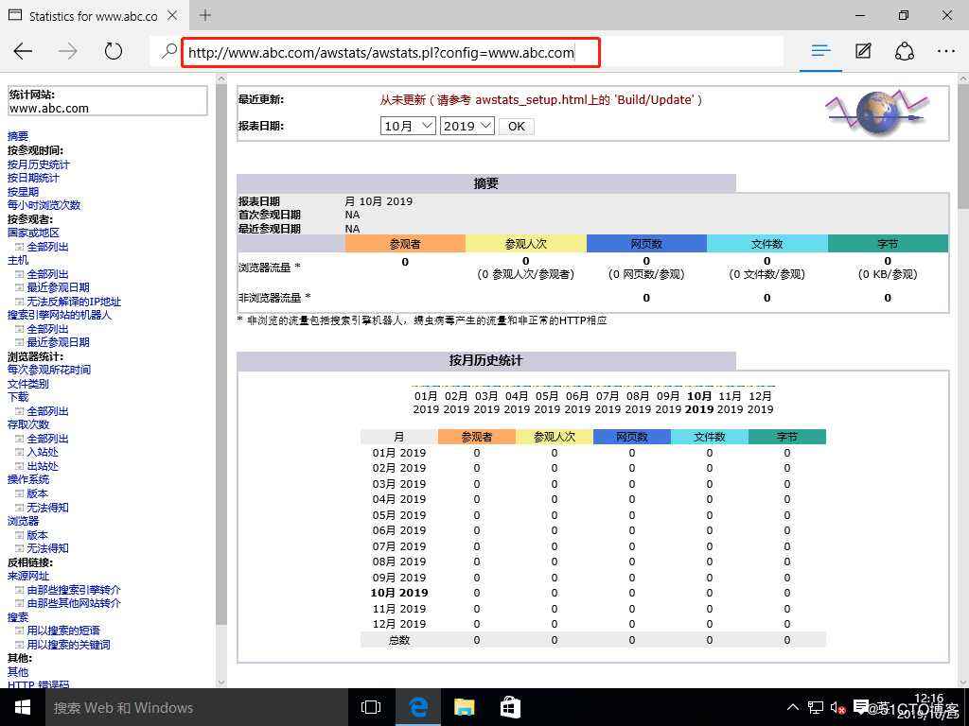
Task: Click the 每小时浏览次数 sidebar link
Action: tap(44, 205)
